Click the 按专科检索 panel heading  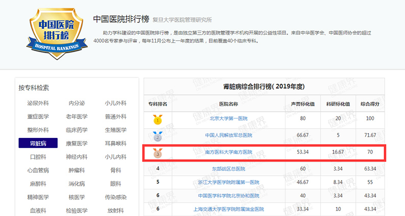point(34,88)
